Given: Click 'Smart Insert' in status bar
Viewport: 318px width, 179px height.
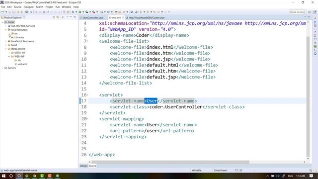Looking at the screenshot, I should [221, 170].
